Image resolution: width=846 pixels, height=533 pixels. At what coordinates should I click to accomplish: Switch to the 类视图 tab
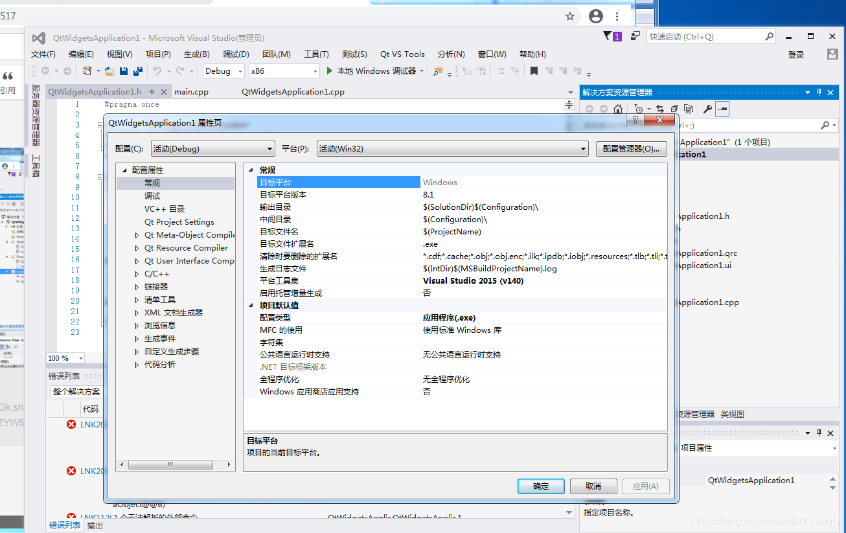click(733, 414)
